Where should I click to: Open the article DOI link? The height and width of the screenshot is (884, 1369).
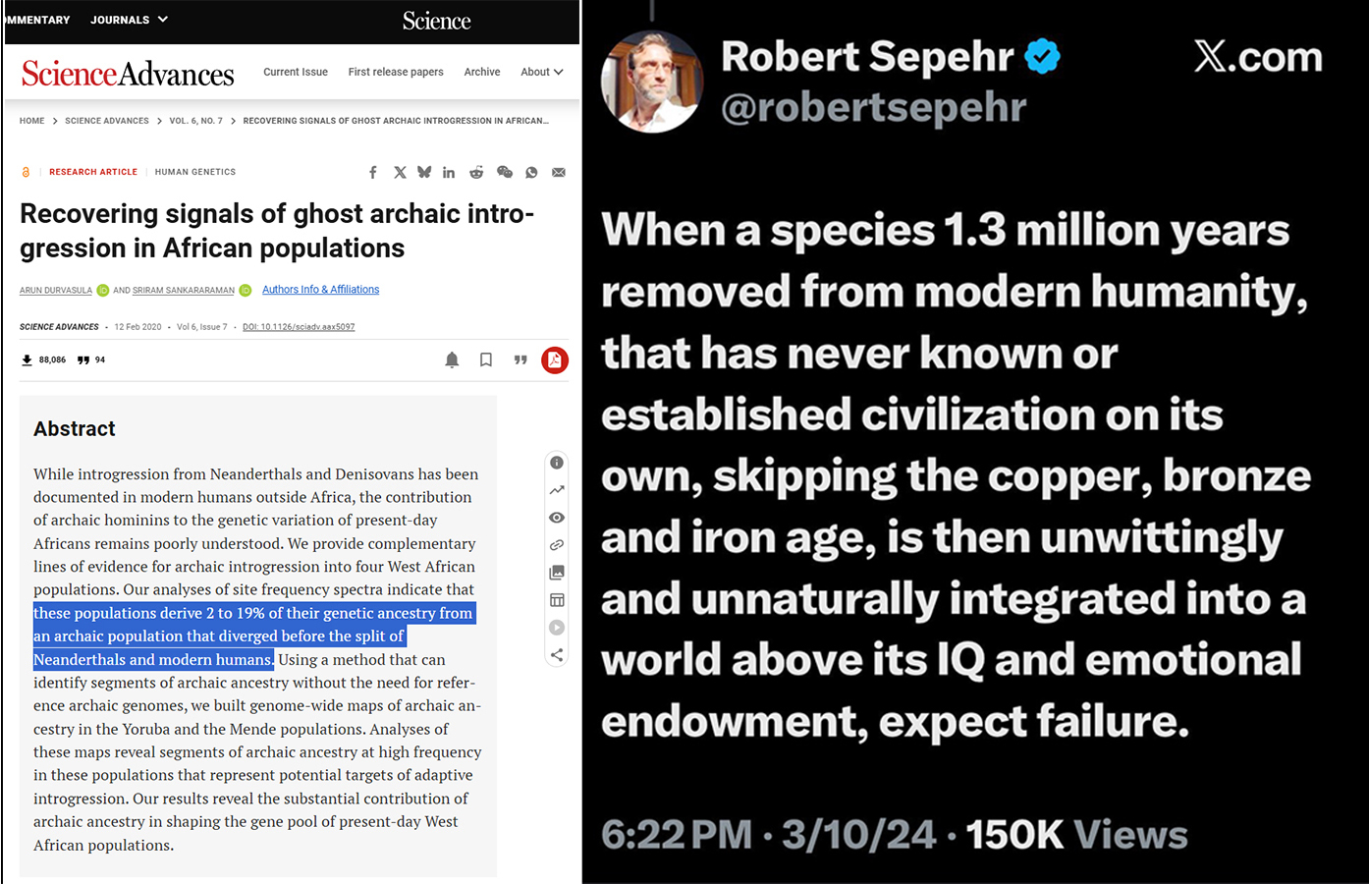pyautogui.click(x=299, y=327)
